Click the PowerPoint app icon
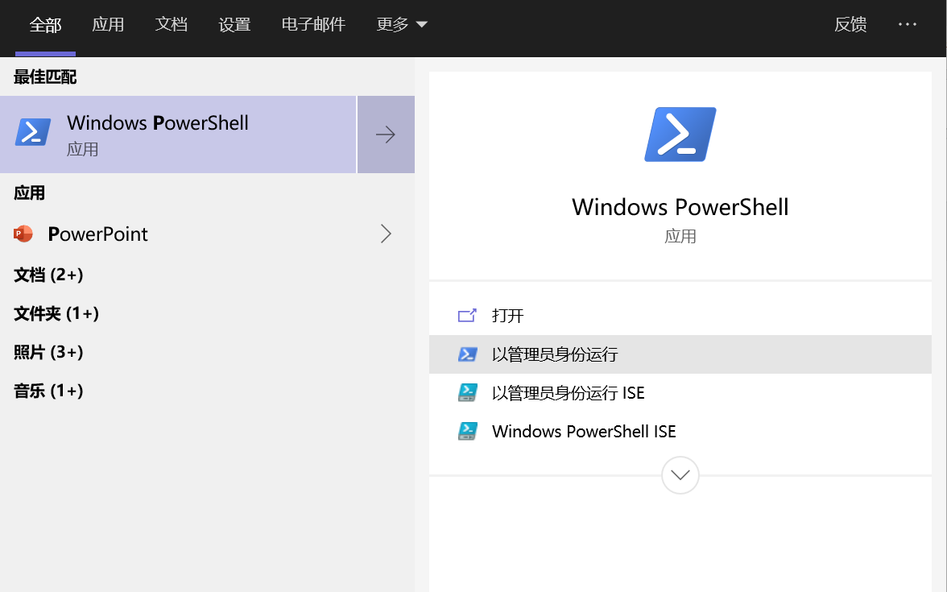 pos(24,233)
